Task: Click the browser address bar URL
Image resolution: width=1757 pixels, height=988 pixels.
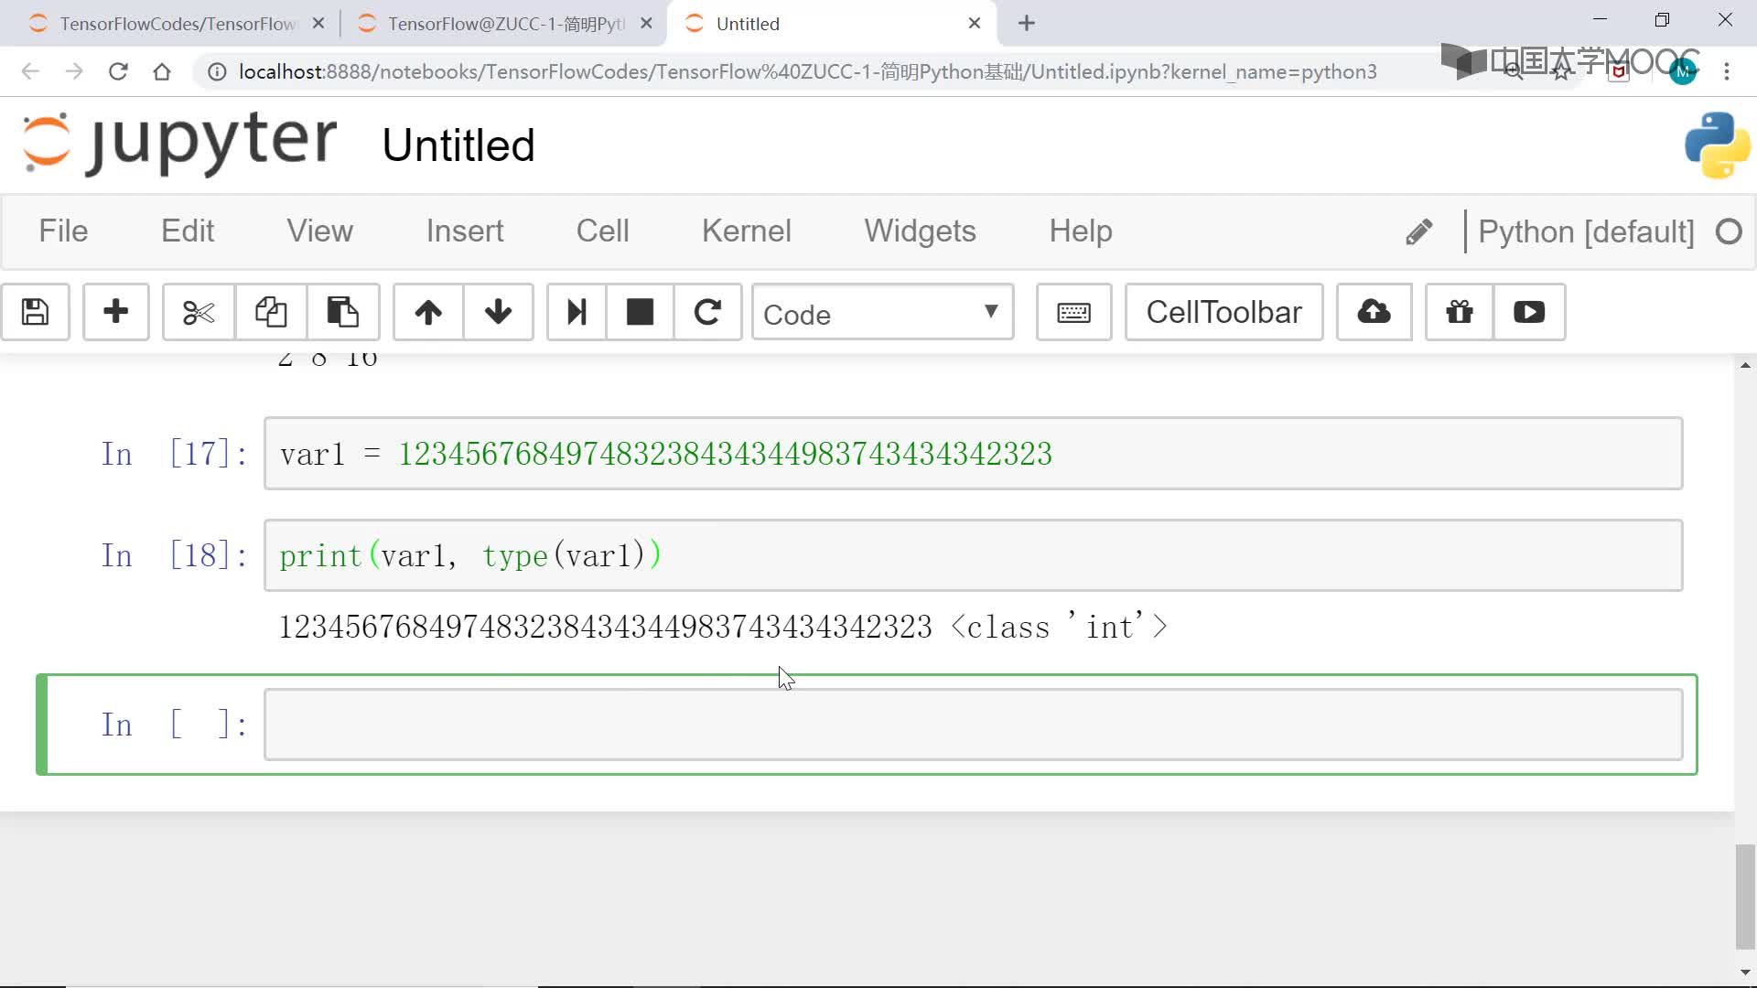Action: [807, 71]
